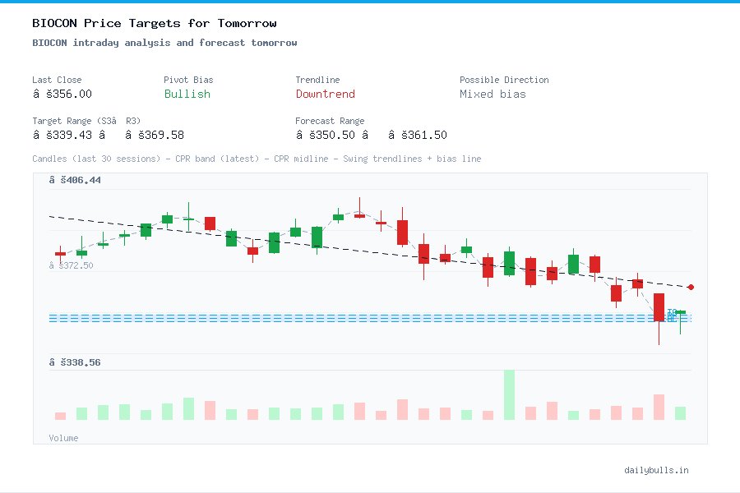Select the last green candle on the chart

680,315
